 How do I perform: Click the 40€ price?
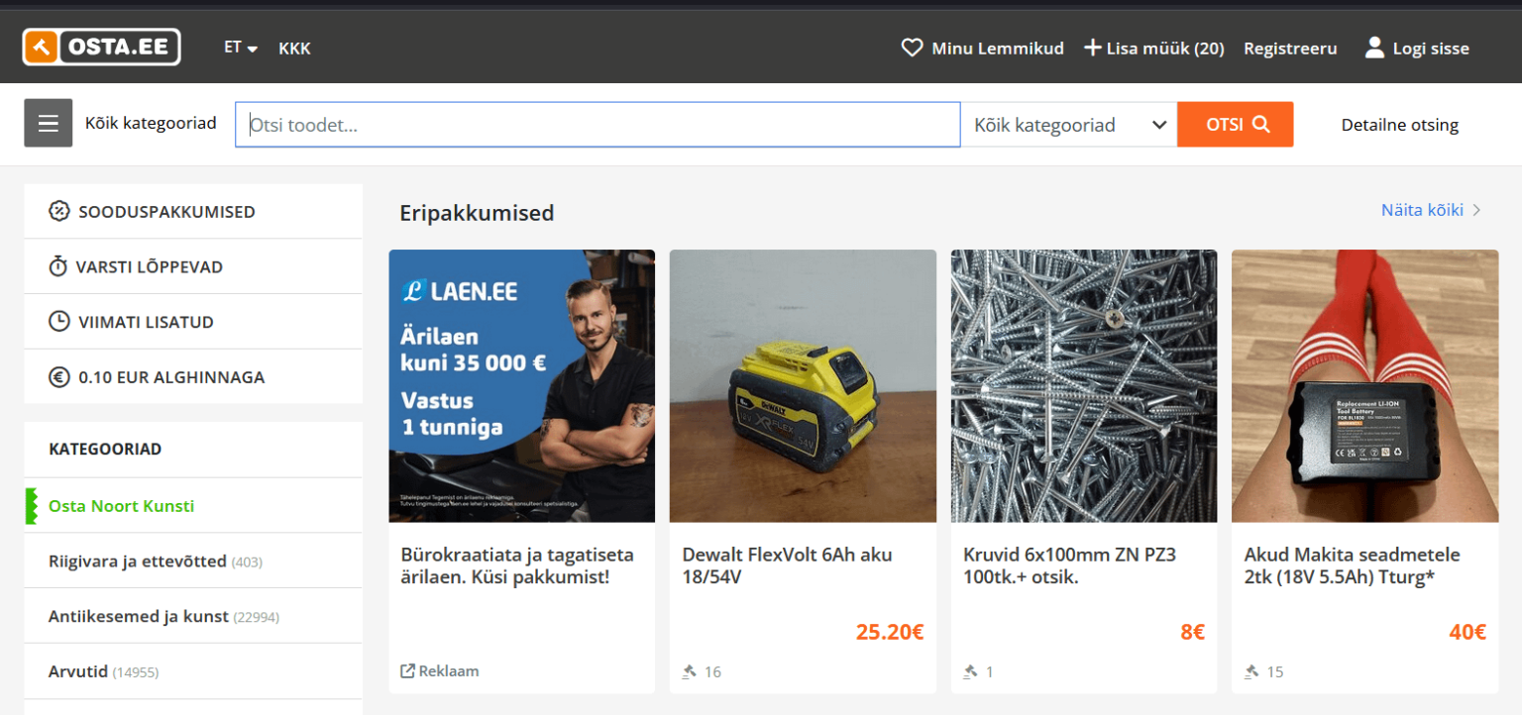(1468, 632)
